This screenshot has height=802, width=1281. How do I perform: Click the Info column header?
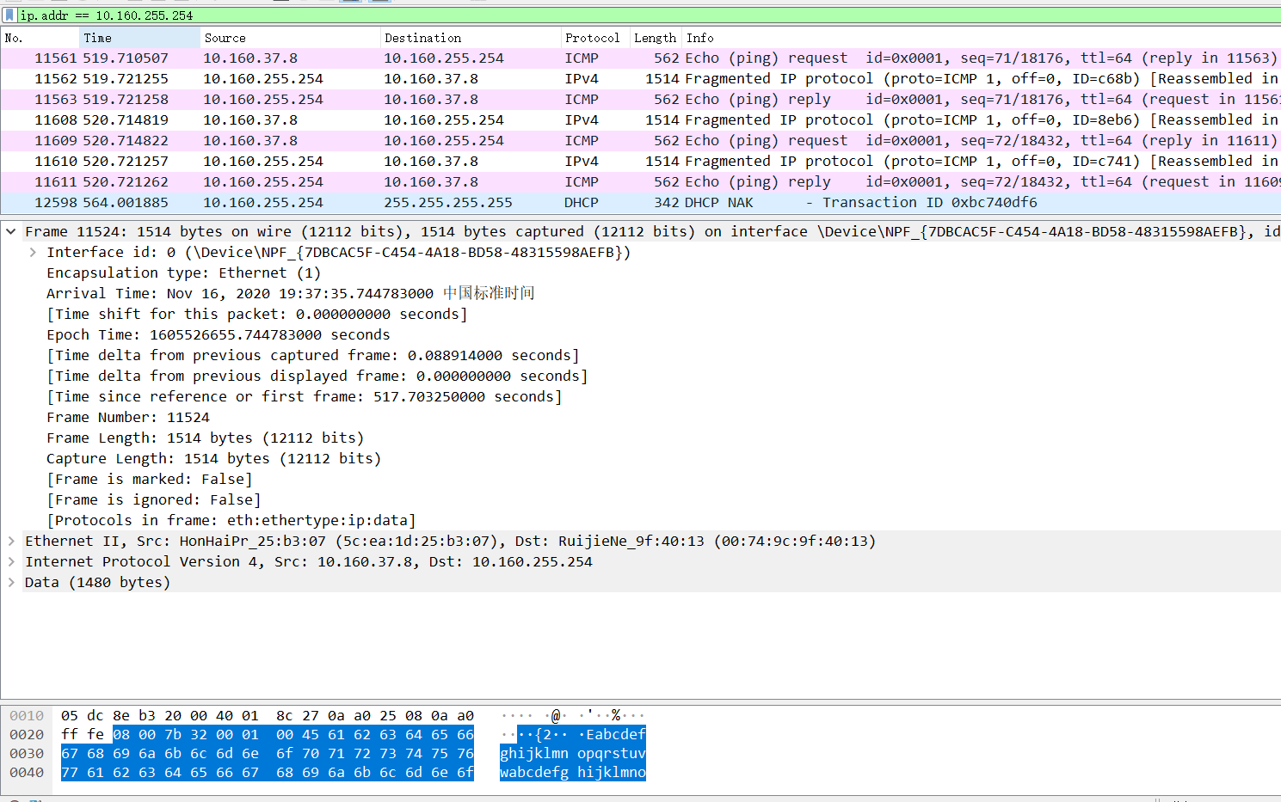982,38
